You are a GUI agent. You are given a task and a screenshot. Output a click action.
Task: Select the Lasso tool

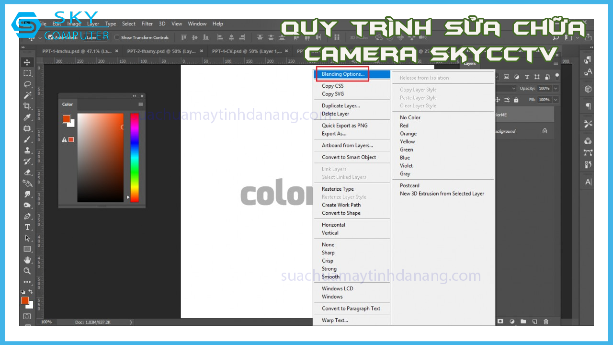click(x=27, y=84)
